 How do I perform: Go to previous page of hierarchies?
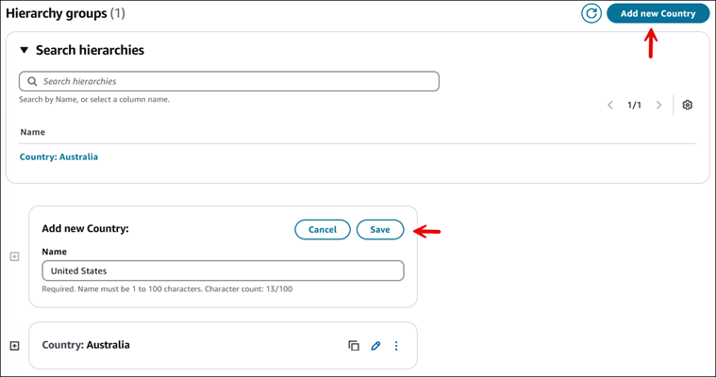pyautogui.click(x=610, y=105)
